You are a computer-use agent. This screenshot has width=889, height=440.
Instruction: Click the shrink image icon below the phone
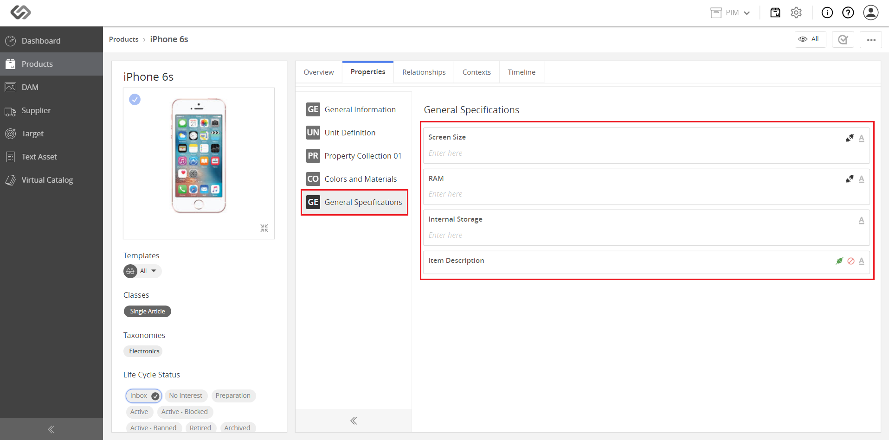point(264,228)
